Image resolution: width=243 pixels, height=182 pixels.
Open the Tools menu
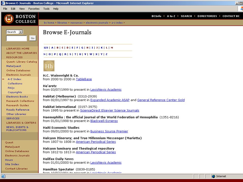click(46, 9)
